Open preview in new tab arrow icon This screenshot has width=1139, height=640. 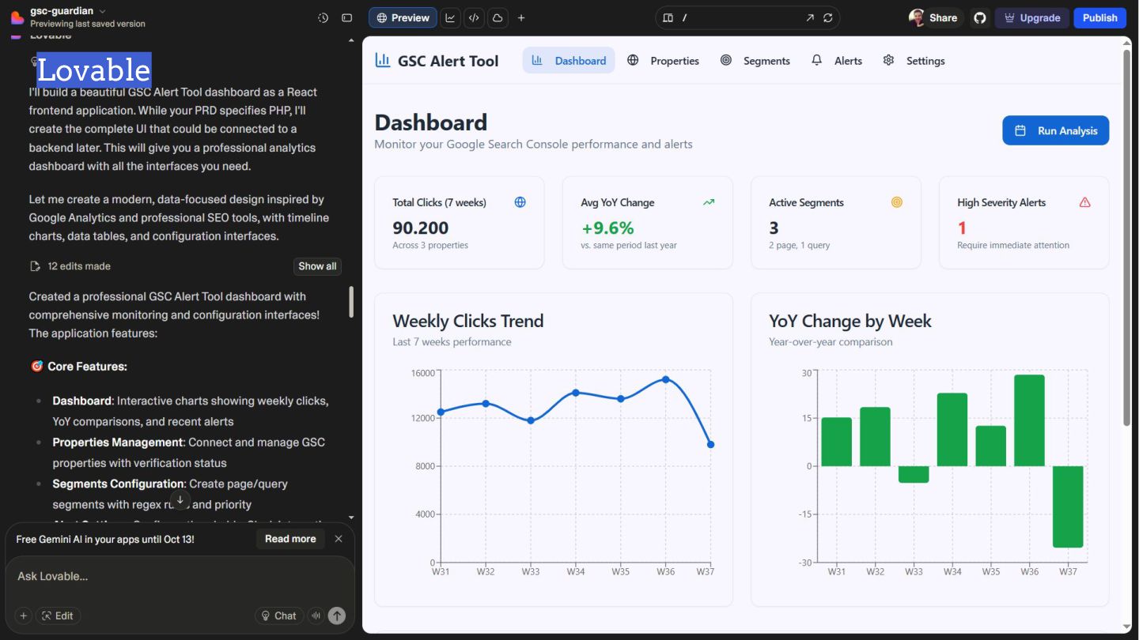(810, 17)
